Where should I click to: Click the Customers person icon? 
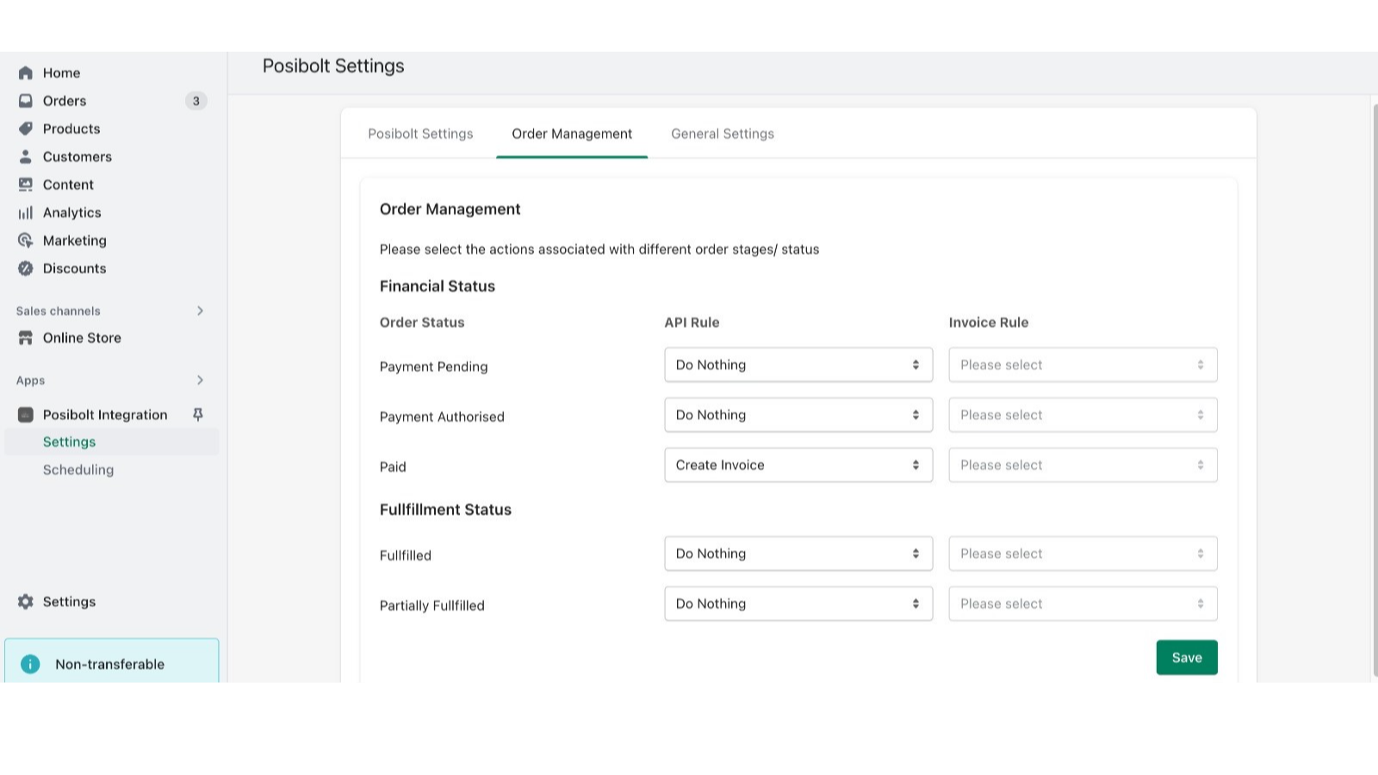pyautogui.click(x=26, y=157)
